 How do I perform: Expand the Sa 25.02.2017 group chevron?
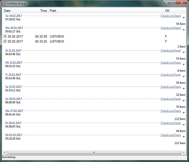(184, 89)
